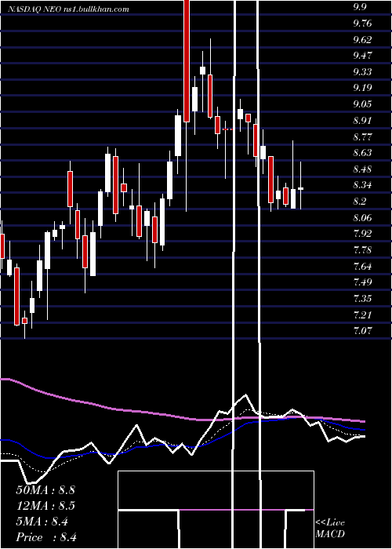Click the 7.64 price axis label
392x549 pixels.
(x=362, y=267)
